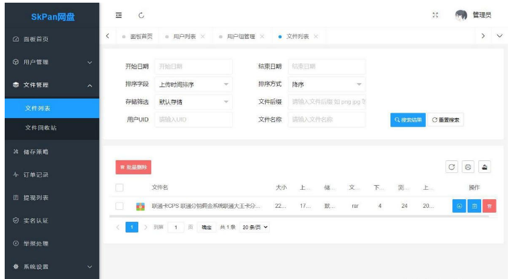Image resolution: width=520 pixels, height=279 pixels.
Task: Click the table print icon
Action: pyautogui.click(x=468, y=167)
